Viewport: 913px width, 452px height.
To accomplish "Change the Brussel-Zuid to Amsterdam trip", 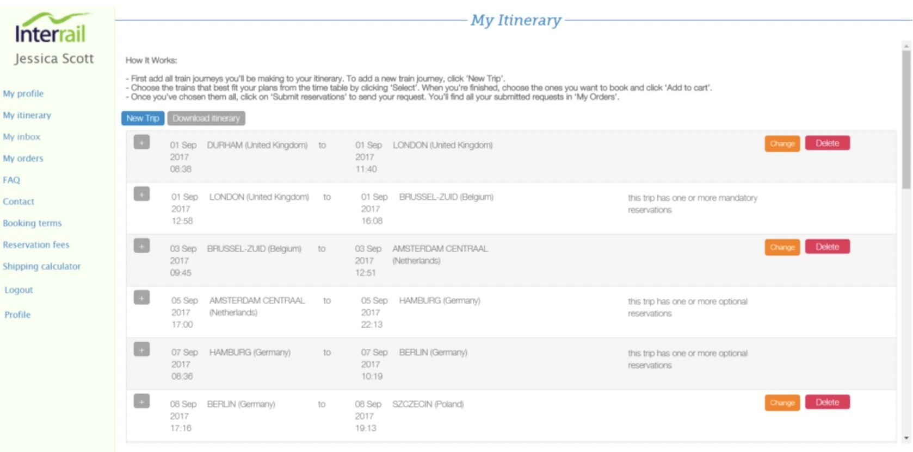I will (782, 247).
